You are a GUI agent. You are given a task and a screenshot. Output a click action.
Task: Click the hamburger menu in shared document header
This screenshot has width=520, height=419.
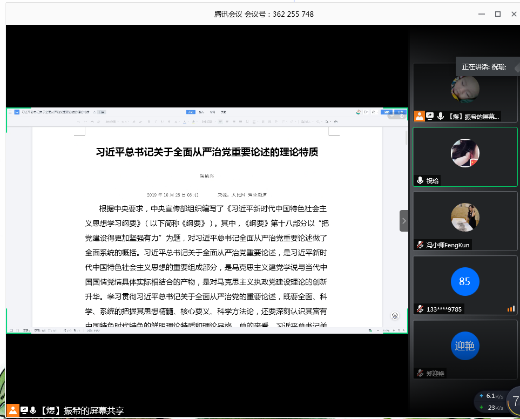(10, 112)
